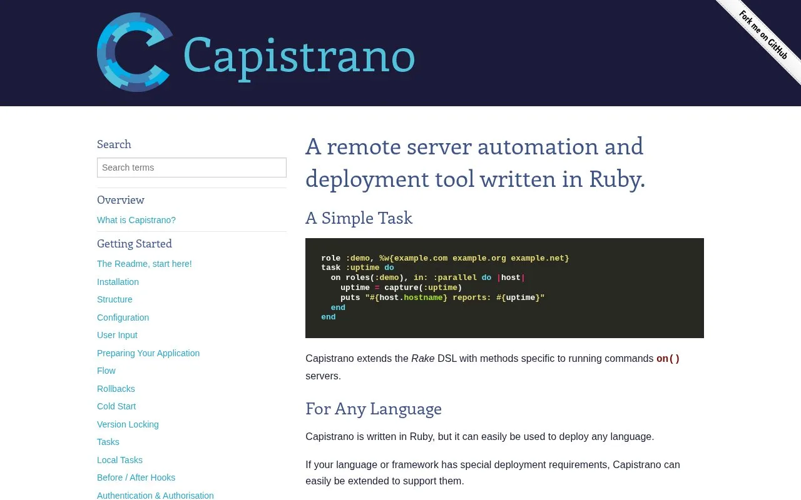801x500 pixels.
Task: Click the puts hostname reports code line
Action: coord(442,297)
